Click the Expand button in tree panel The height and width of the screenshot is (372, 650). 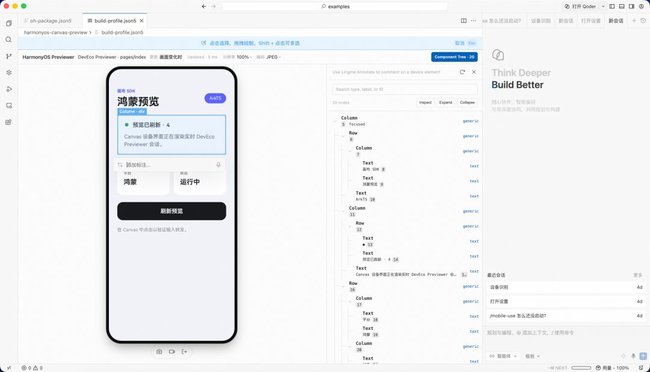pos(445,102)
